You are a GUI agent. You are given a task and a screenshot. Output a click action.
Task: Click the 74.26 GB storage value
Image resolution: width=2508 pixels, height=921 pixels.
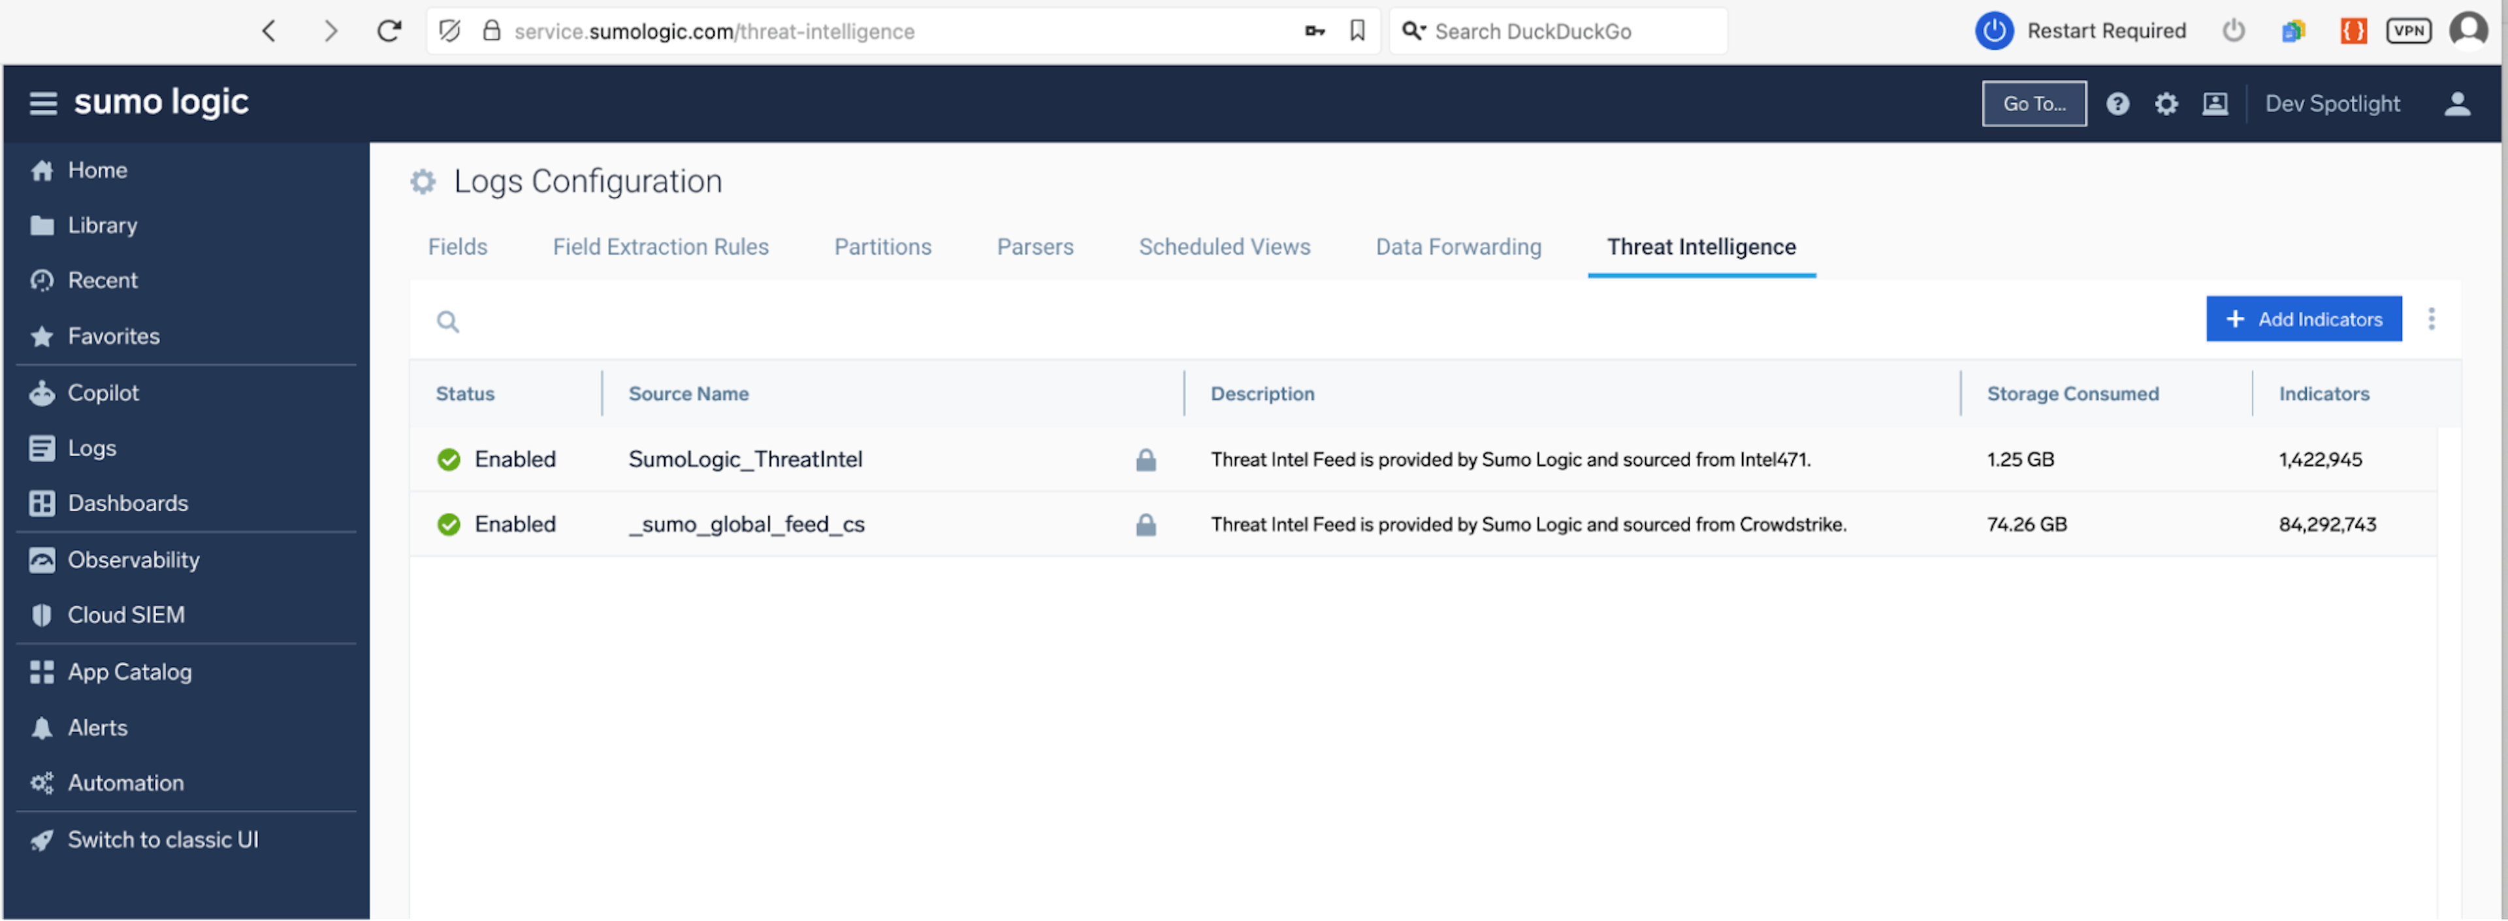pos(2026,526)
